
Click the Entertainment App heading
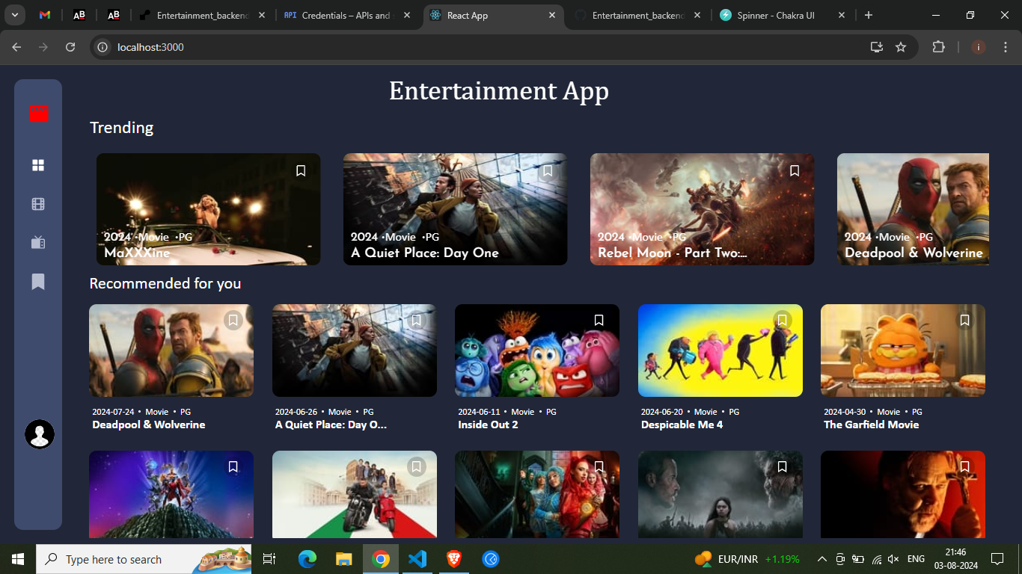499,91
